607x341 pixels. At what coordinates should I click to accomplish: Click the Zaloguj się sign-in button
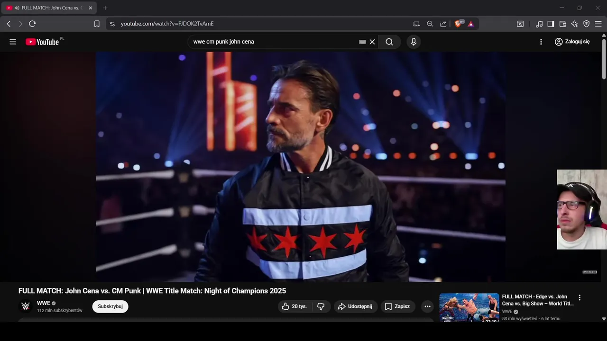point(572,42)
